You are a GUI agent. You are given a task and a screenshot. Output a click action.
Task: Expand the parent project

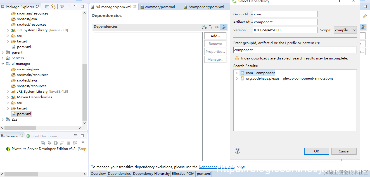point(3,52)
